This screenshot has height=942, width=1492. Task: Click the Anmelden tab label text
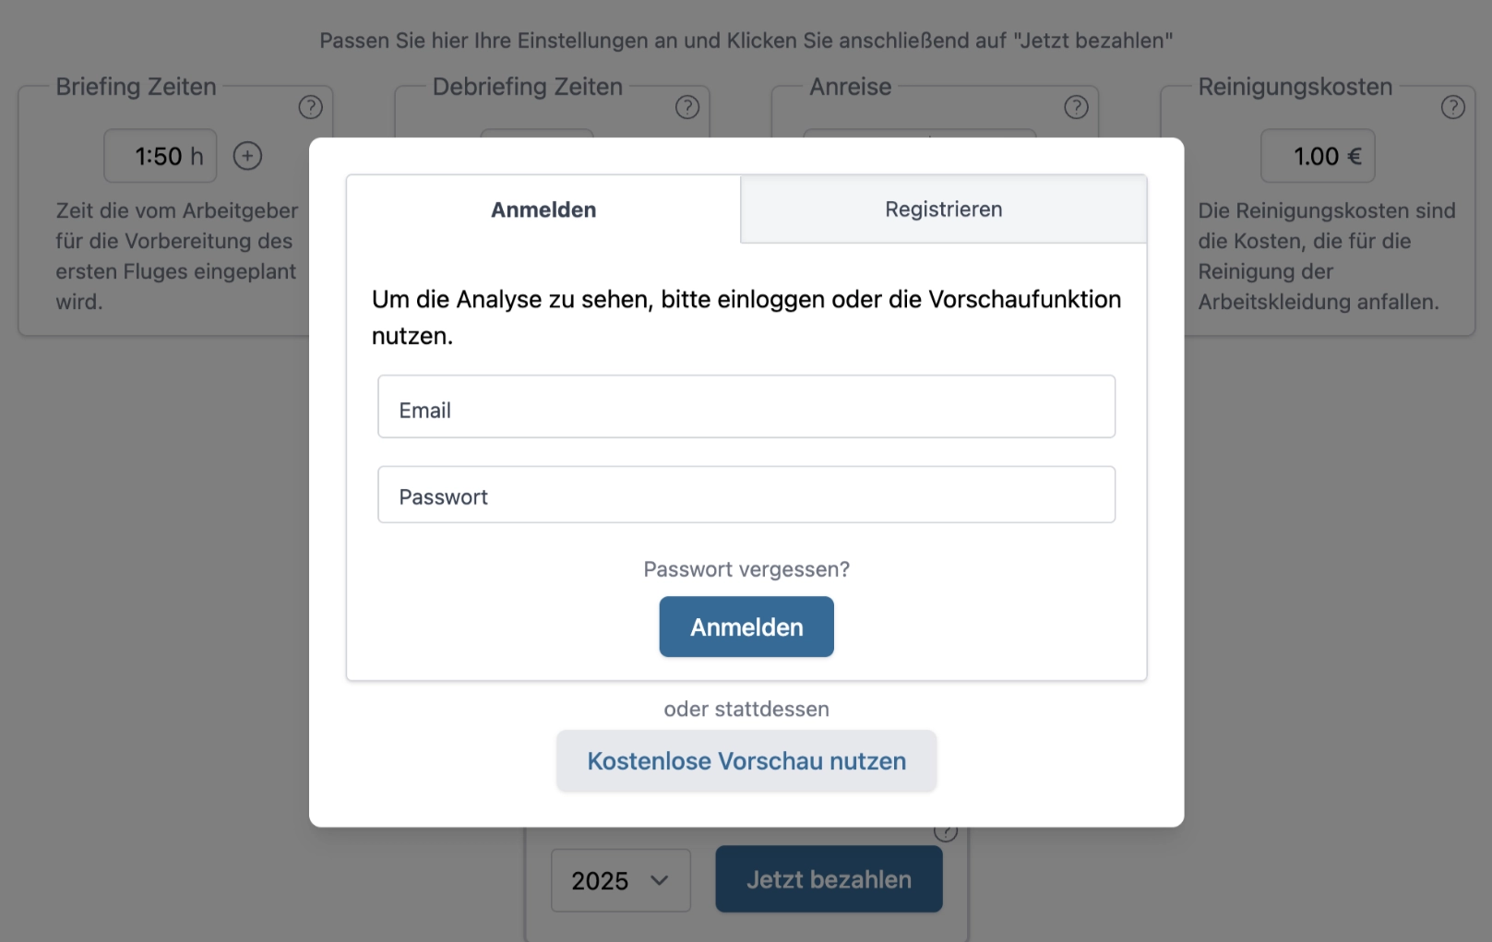543,209
